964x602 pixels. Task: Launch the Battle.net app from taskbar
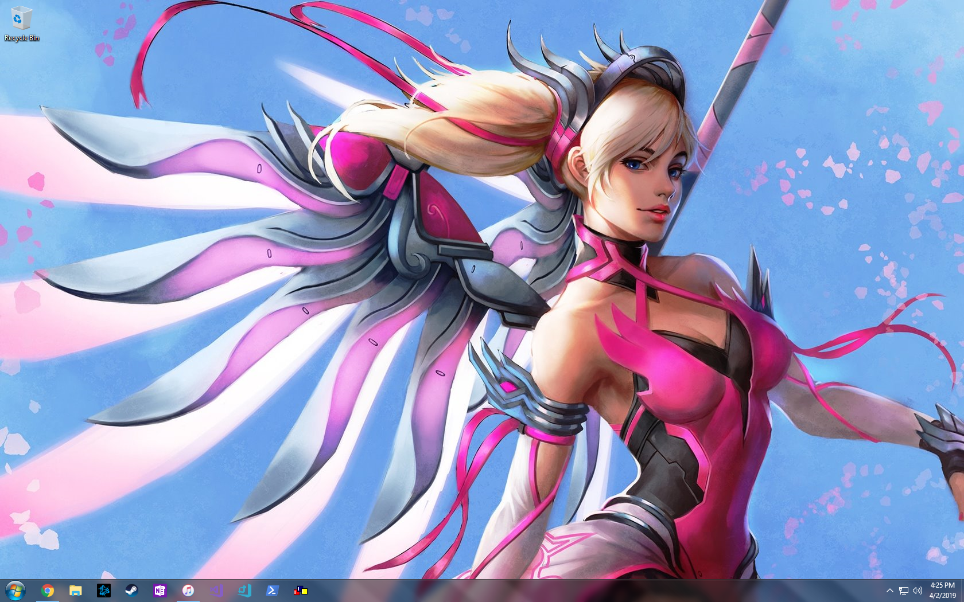point(104,591)
